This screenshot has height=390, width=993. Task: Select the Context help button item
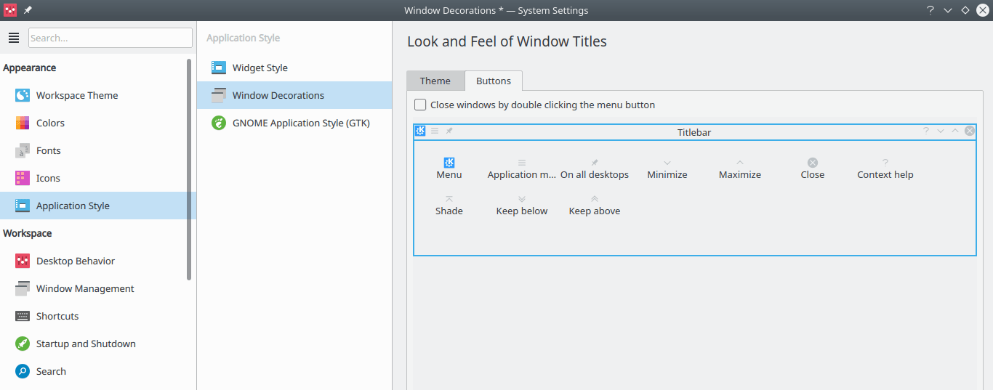[x=885, y=168]
